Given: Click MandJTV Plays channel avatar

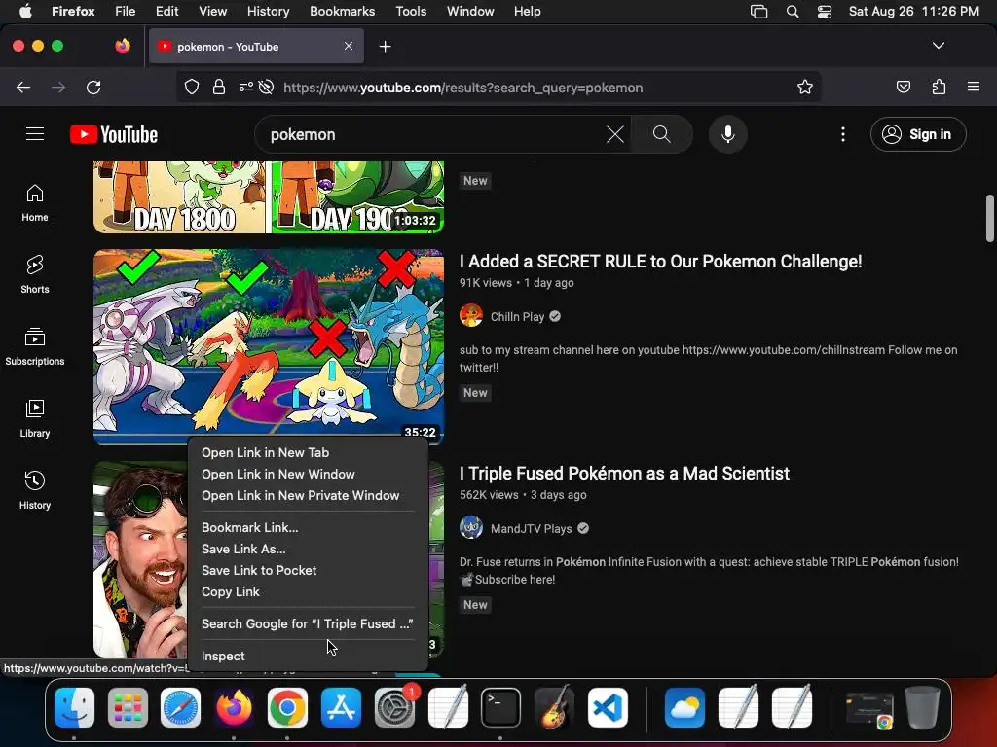Looking at the screenshot, I should click(x=471, y=528).
